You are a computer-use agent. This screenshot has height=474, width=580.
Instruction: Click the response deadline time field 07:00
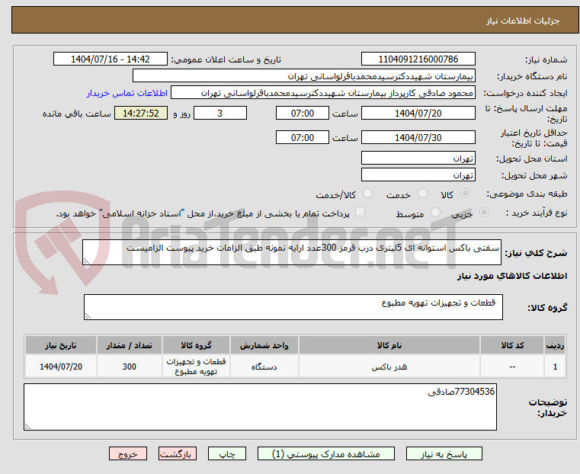pos(303,113)
